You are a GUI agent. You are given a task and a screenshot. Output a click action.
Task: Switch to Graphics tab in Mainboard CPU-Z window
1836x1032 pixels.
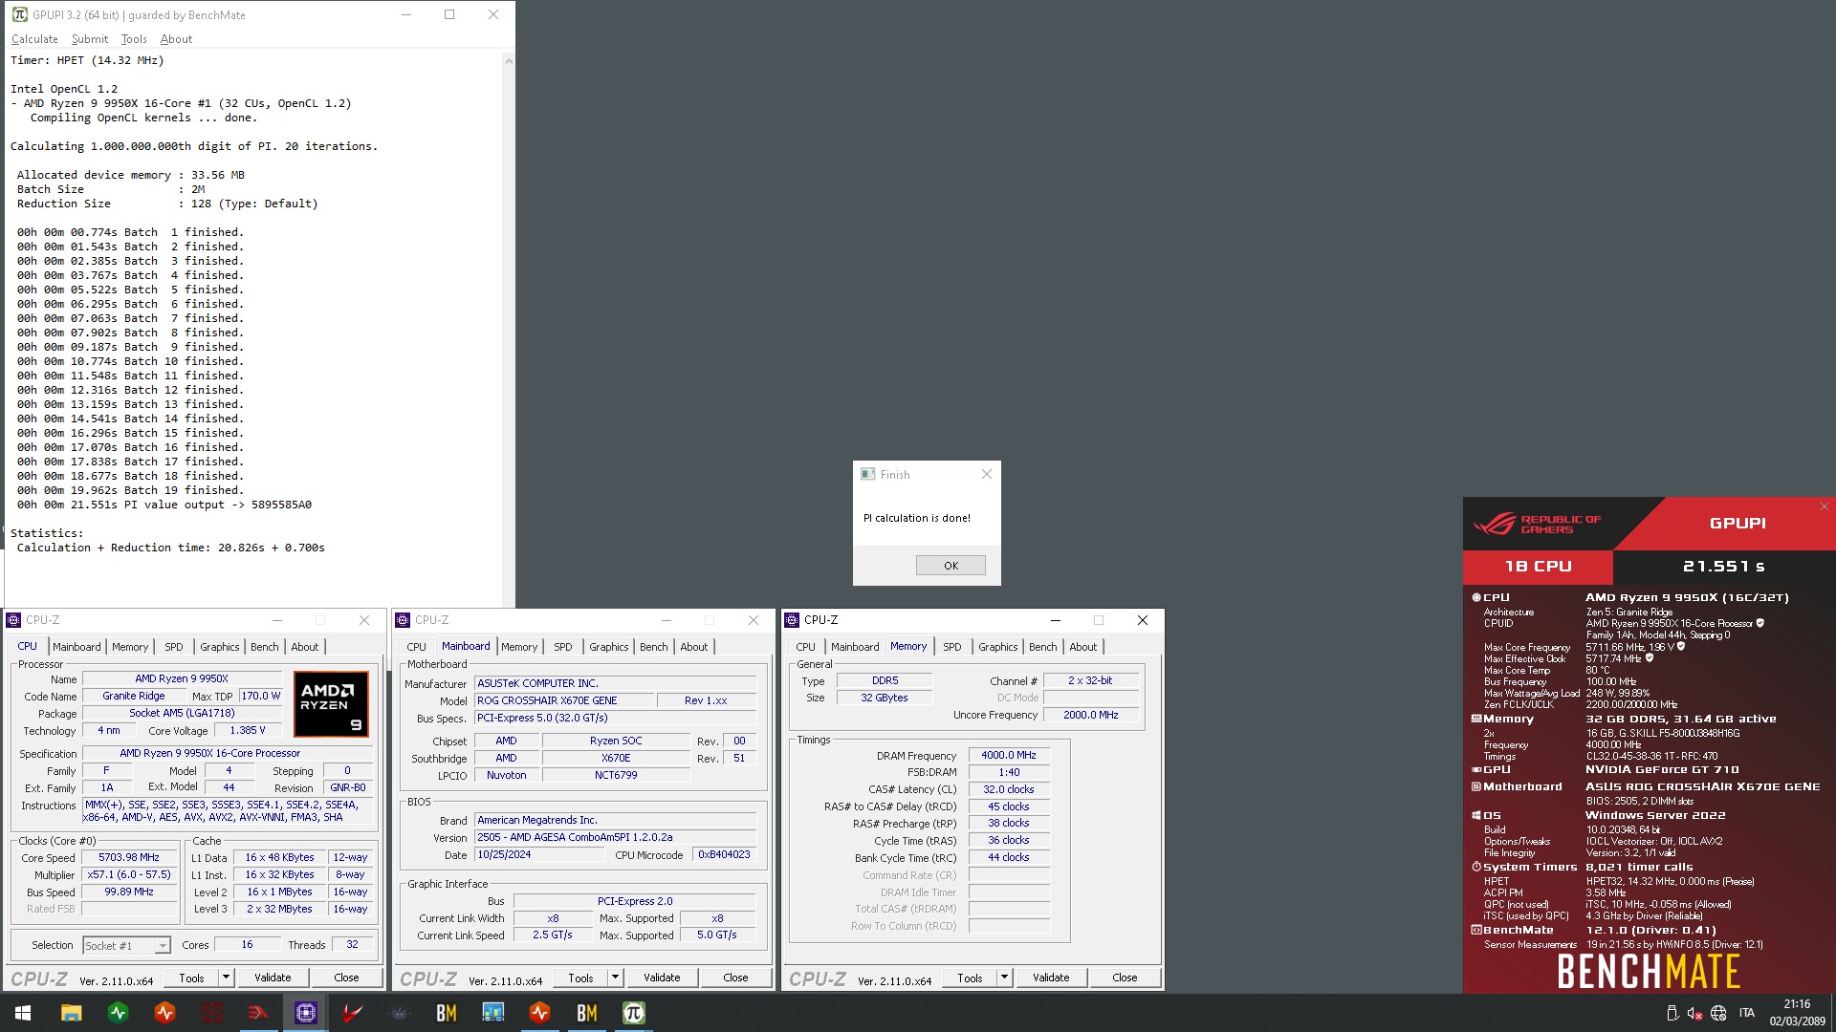point(608,647)
